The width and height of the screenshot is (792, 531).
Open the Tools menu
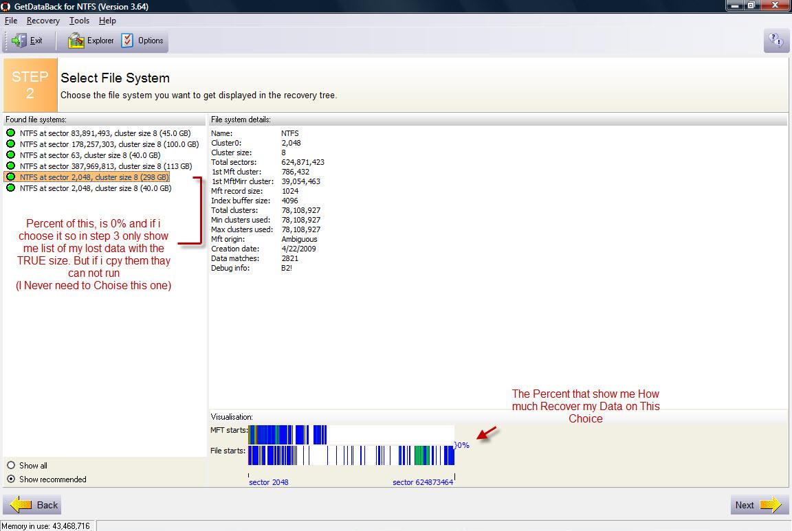coord(79,21)
